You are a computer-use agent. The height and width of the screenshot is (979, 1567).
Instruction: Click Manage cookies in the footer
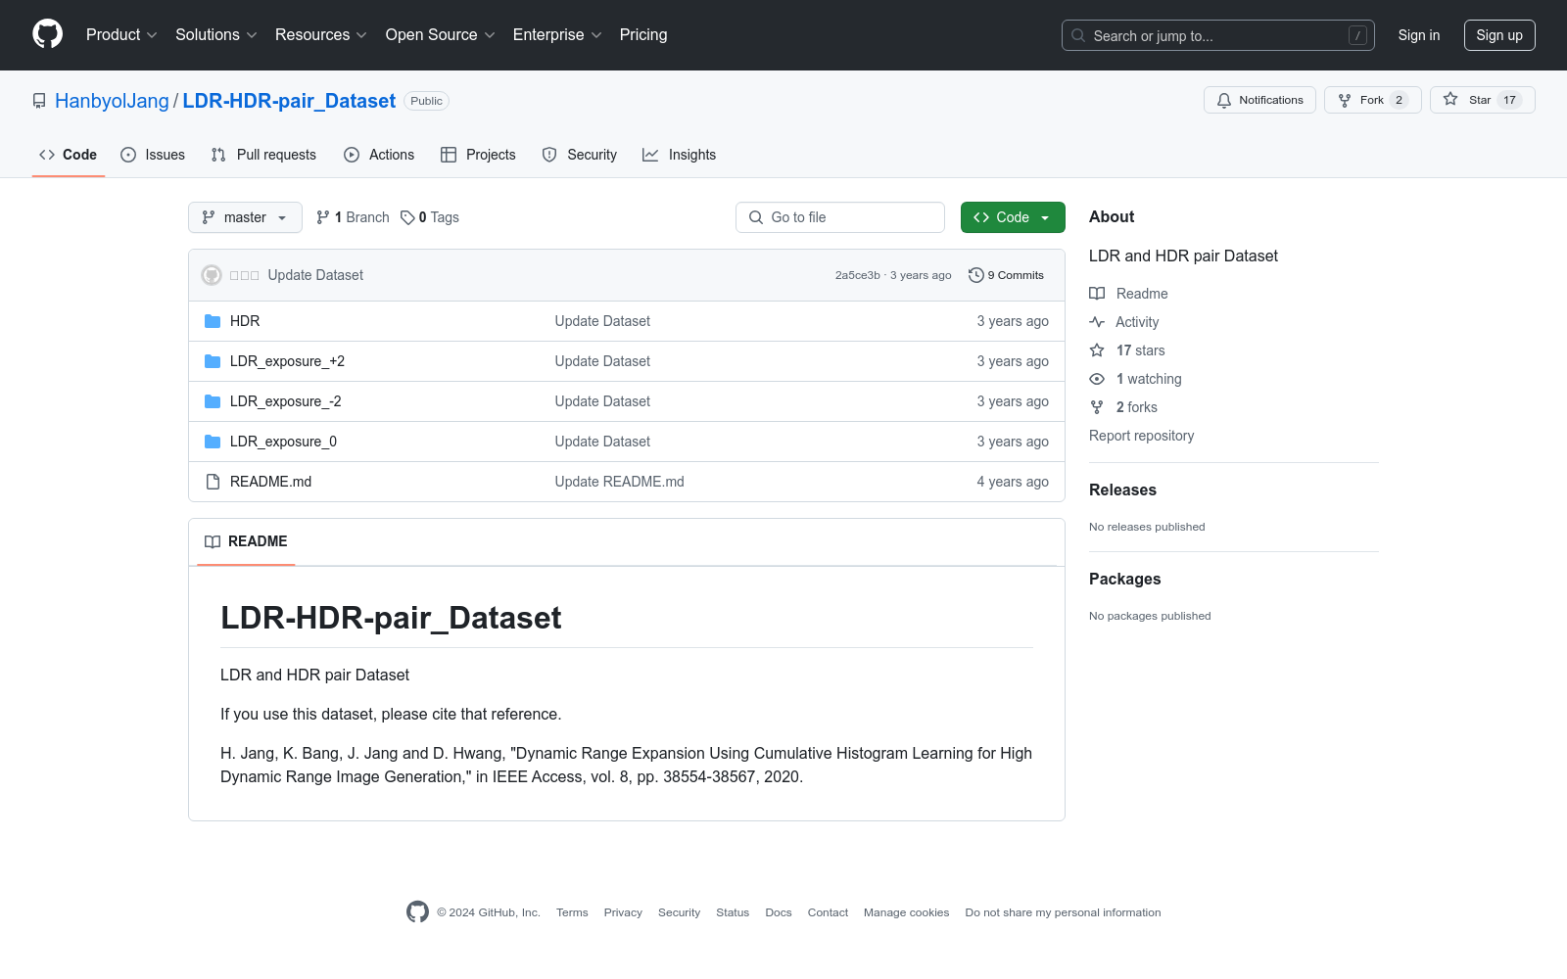tap(907, 912)
